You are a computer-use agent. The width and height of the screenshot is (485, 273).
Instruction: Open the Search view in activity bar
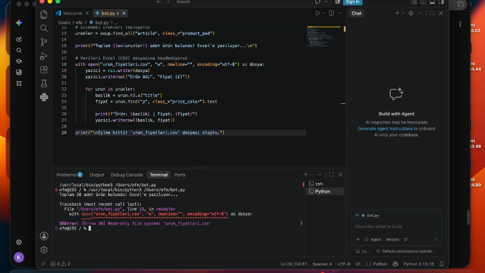44,28
